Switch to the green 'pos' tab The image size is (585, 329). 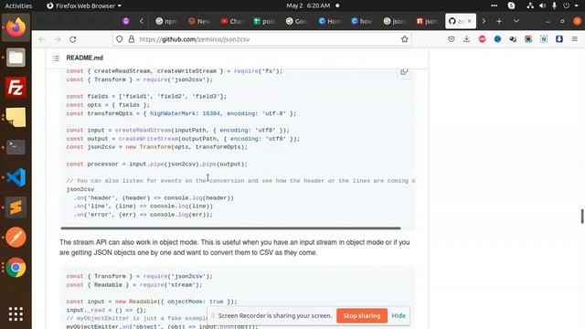[264, 21]
